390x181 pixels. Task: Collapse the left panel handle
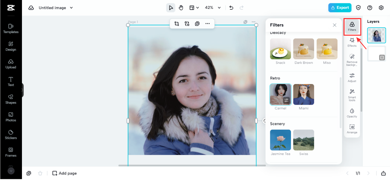click(x=22, y=90)
